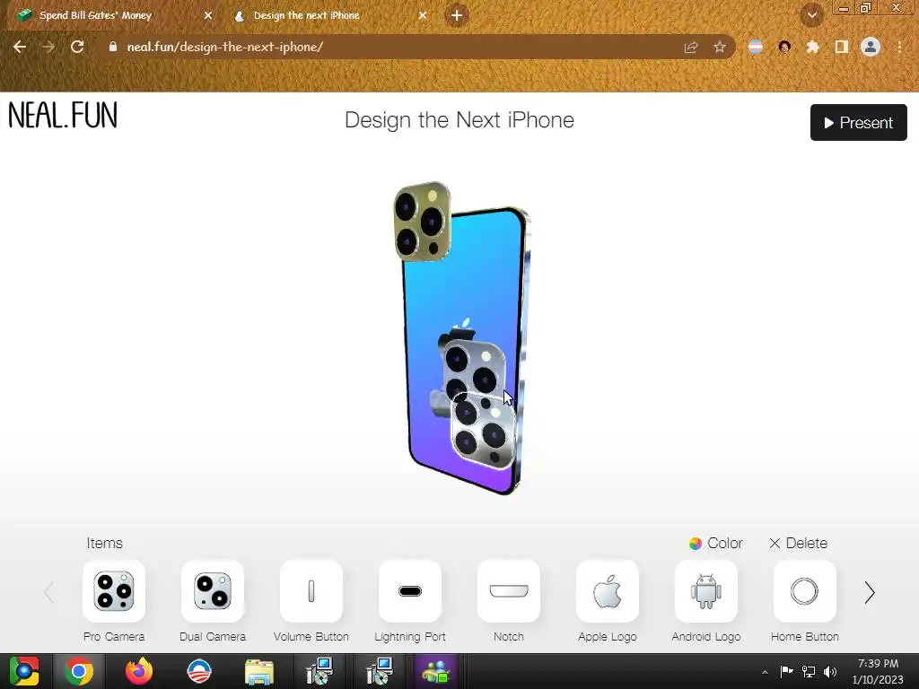Reload the current page
The height and width of the screenshot is (689, 919).
(77, 47)
